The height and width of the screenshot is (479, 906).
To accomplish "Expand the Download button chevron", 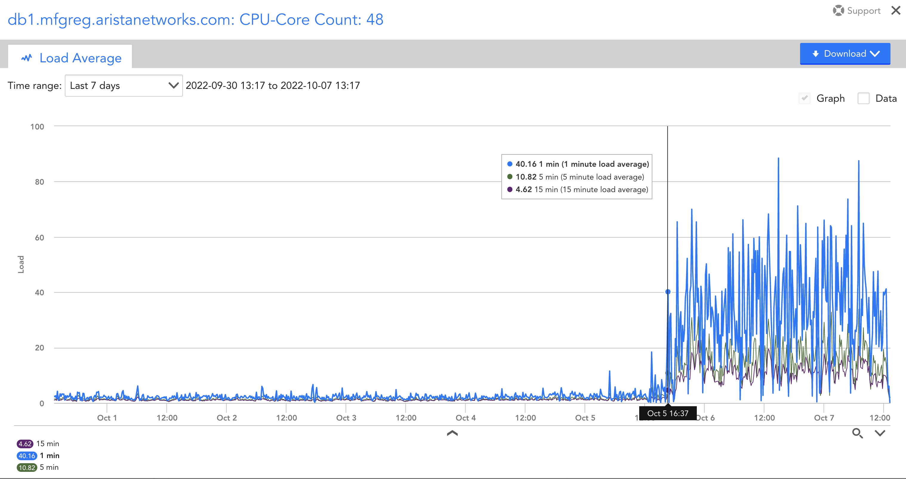I will pos(875,54).
